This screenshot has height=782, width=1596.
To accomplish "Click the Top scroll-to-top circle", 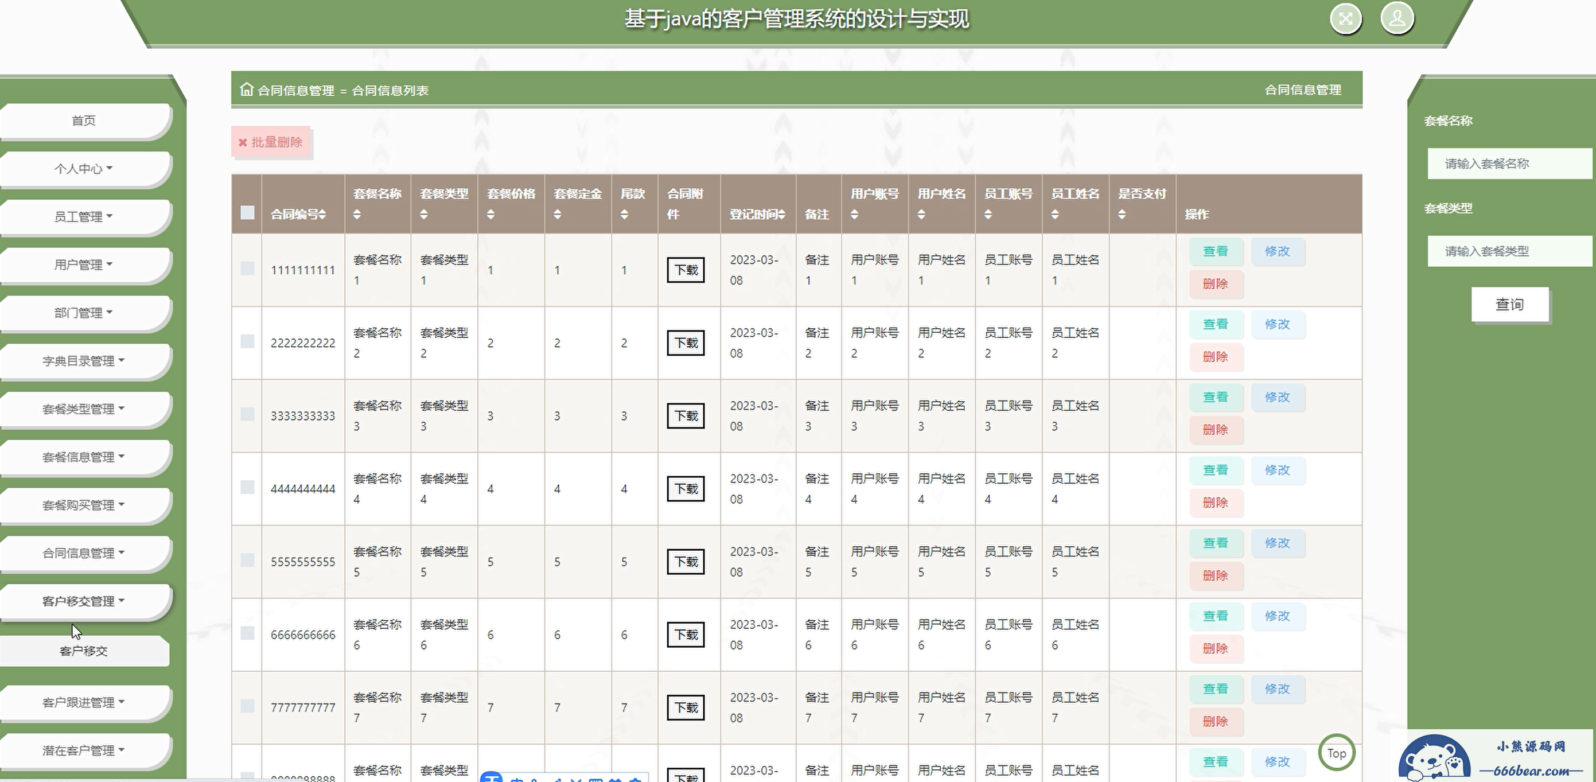I will pos(1336,753).
